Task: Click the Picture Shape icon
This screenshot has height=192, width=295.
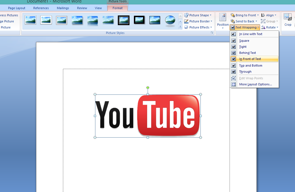Action: [186, 15]
